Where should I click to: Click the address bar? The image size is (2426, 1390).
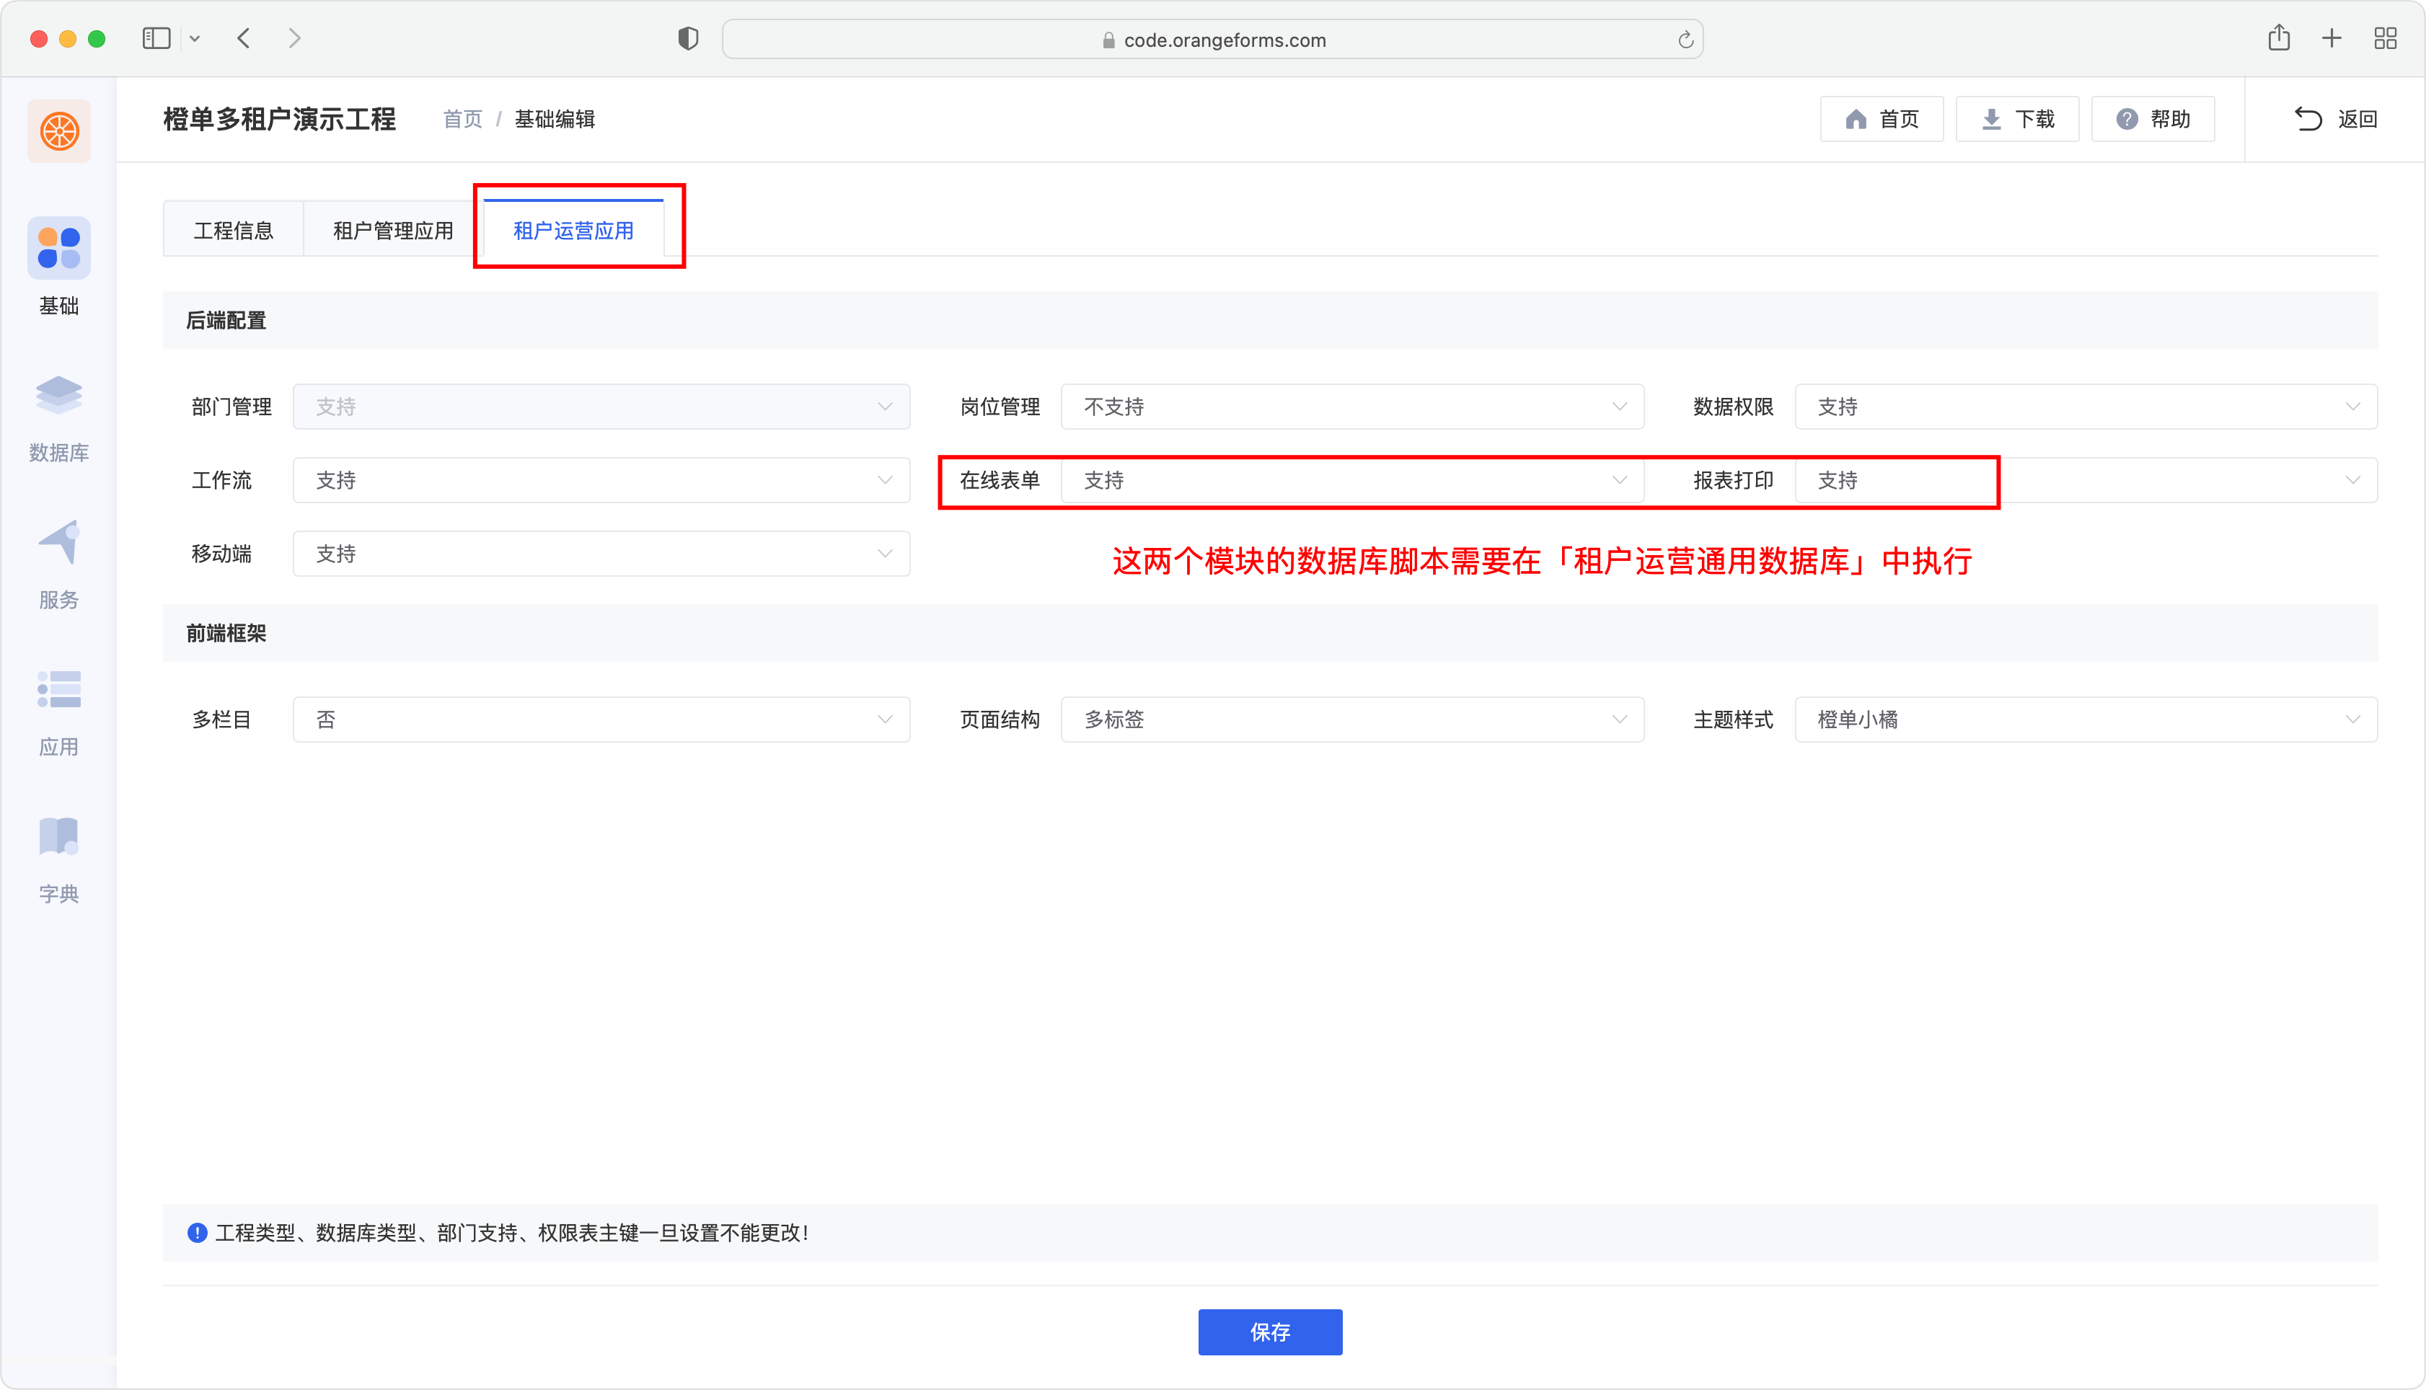click(1212, 39)
